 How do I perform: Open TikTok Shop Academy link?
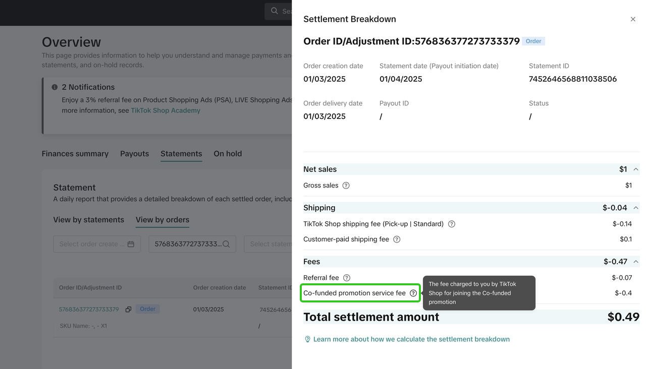pos(166,110)
